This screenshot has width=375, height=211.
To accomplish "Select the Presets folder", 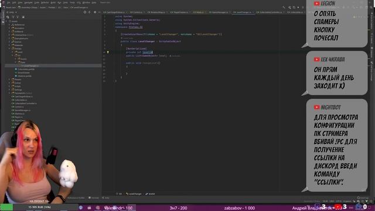I will click(16, 80).
